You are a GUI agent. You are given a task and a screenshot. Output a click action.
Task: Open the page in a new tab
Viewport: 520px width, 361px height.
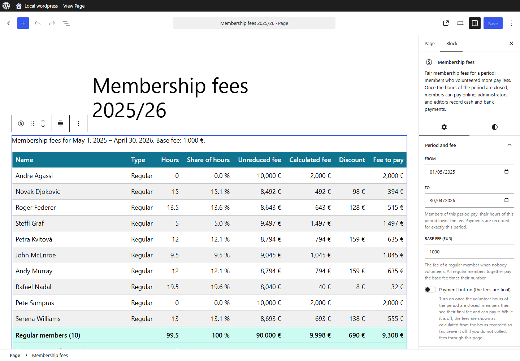[446, 23]
